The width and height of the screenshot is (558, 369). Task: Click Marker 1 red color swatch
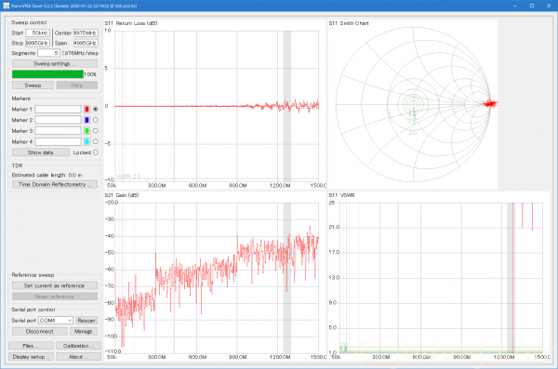86,109
